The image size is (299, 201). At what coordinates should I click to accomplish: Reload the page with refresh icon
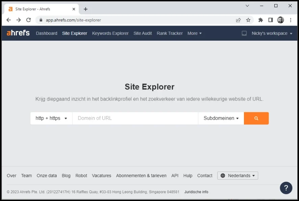tap(29, 20)
